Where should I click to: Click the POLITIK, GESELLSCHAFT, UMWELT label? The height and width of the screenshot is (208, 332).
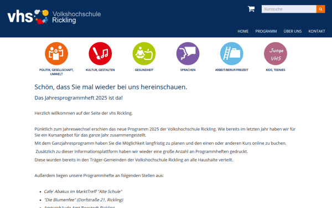(x=56, y=72)
